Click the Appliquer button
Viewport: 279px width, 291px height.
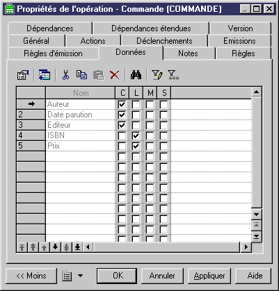(x=209, y=276)
